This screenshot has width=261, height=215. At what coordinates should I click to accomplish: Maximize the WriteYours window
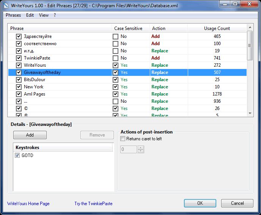coord(235,4)
